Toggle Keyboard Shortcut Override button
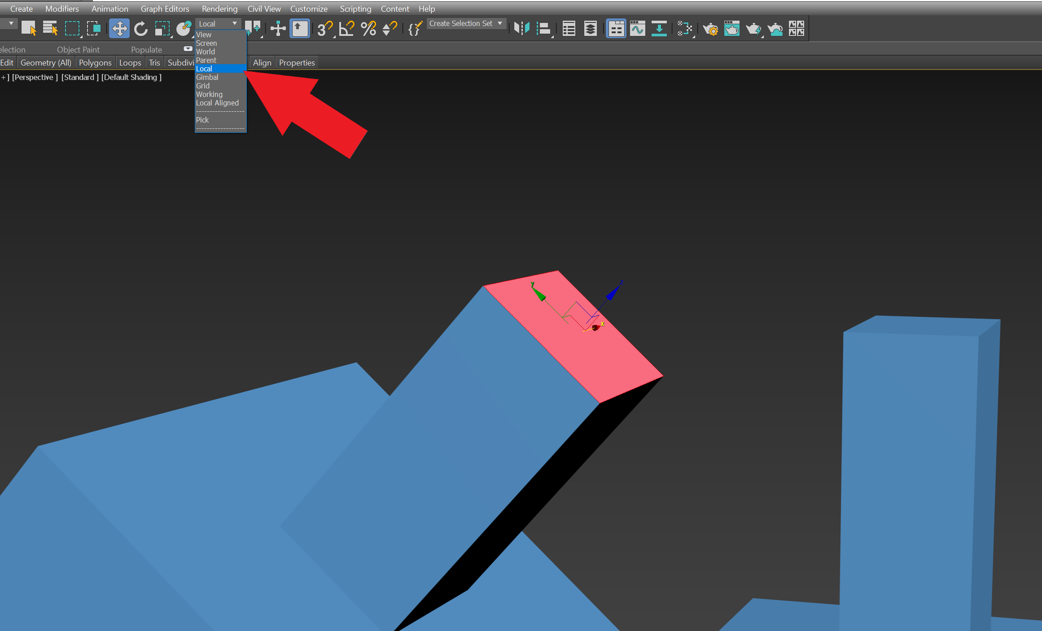Viewport: 1042px width, 631px height. [300, 29]
